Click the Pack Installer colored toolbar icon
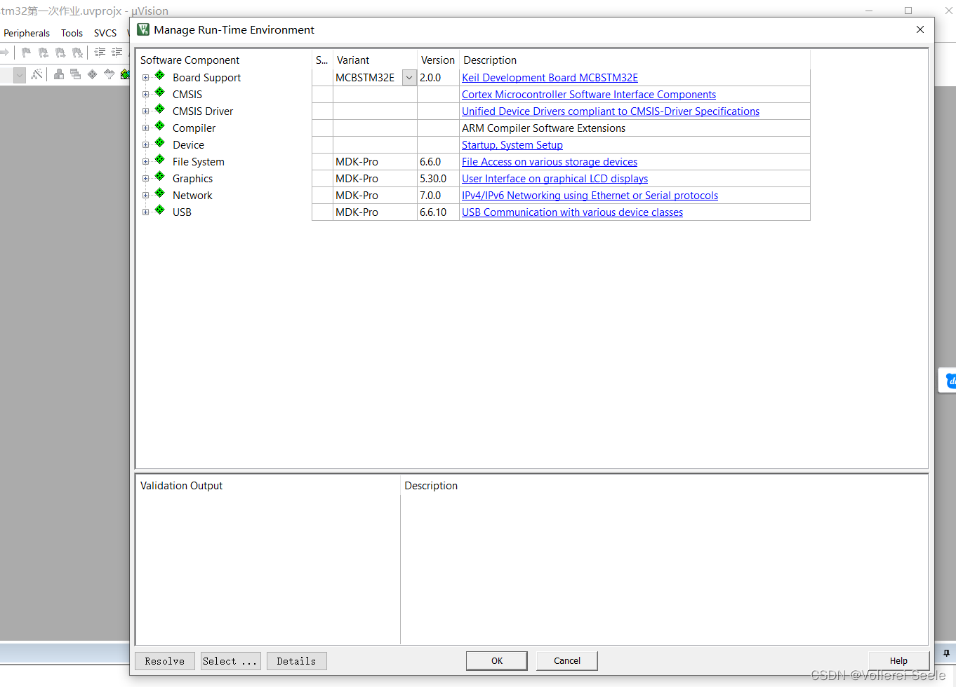Viewport: 956px width, 687px height. tap(125, 74)
